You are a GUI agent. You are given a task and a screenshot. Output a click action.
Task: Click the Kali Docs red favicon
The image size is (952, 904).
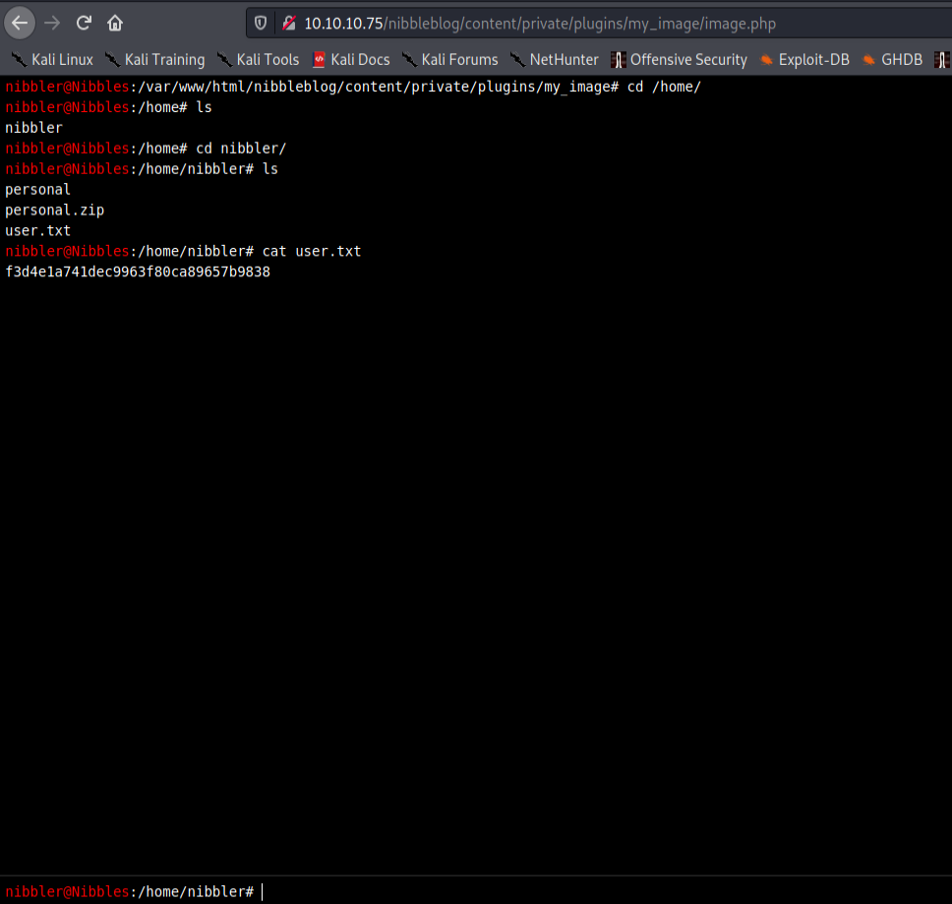point(318,59)
